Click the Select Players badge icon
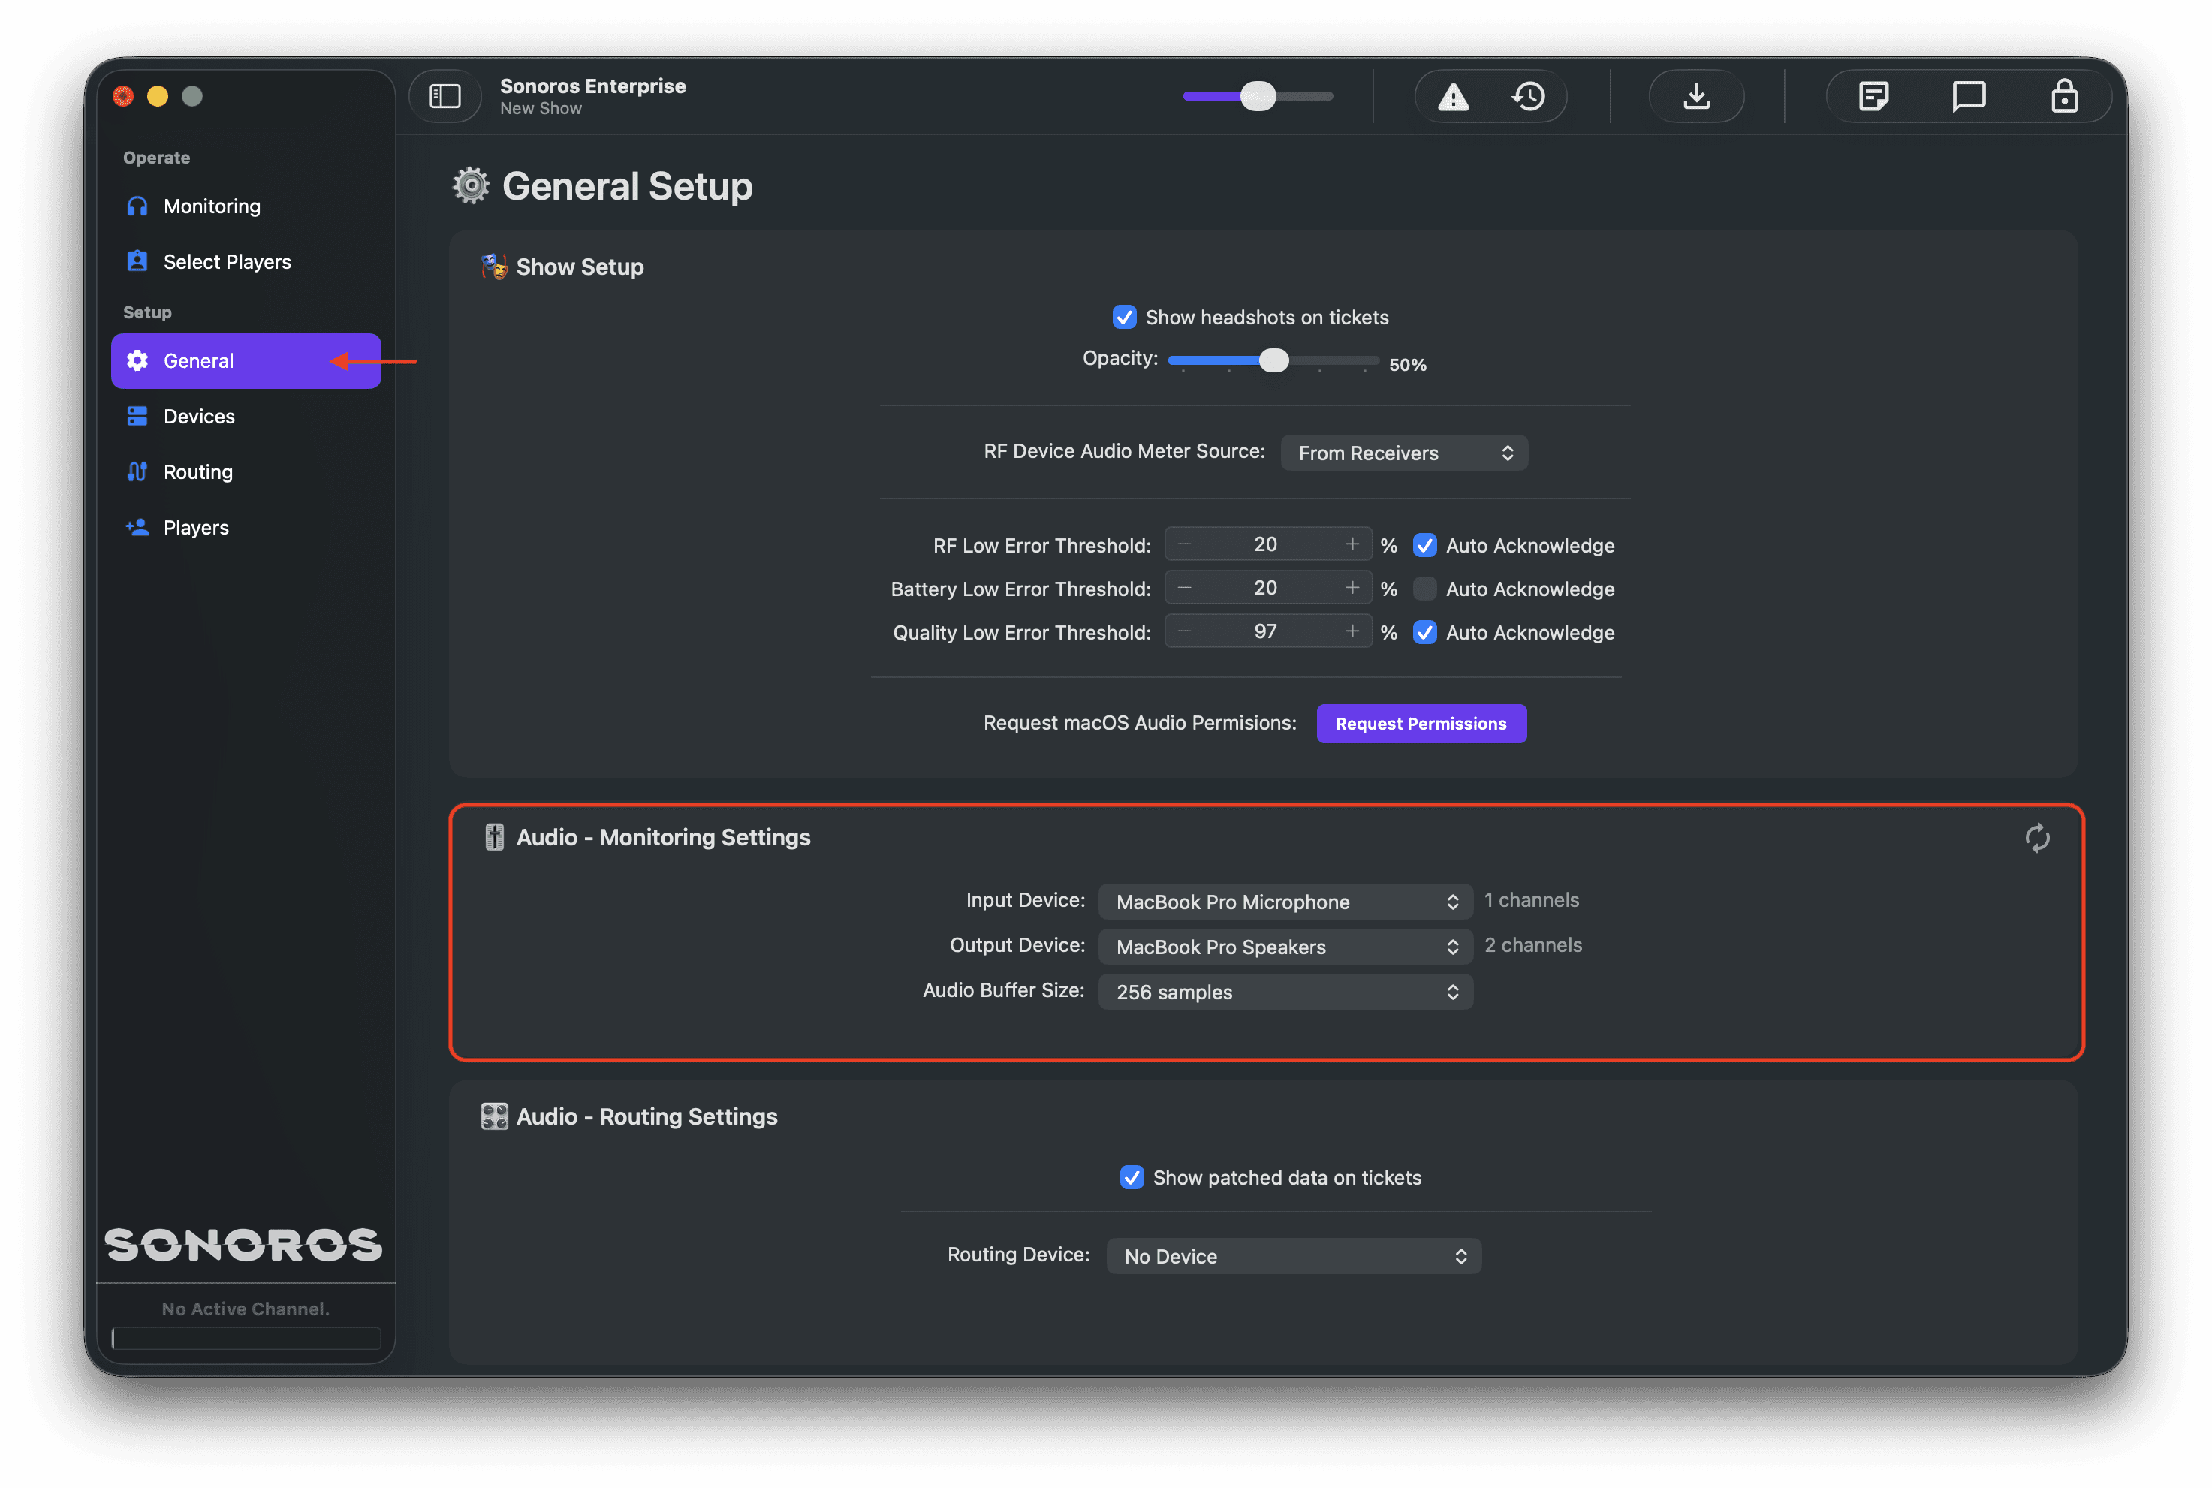This screenshot has height=1488, width=2212. [137, 261]
